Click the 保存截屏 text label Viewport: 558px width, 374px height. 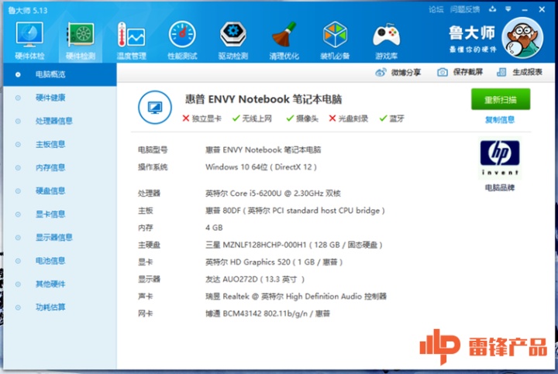pyautogui.click(x=467, y=72)
